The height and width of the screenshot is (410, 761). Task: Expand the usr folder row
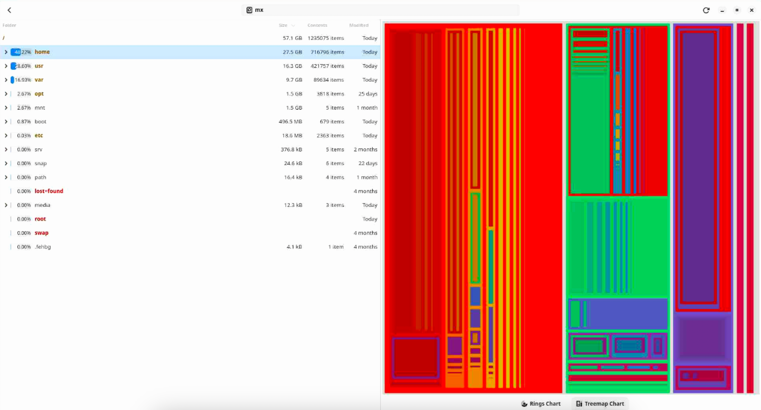(x=6, y=66)
